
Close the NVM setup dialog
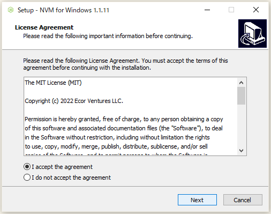tap(256, 10)
